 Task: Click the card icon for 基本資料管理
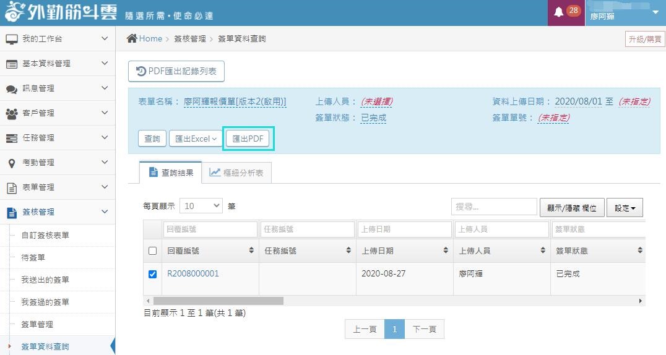(x=12, y=64)
